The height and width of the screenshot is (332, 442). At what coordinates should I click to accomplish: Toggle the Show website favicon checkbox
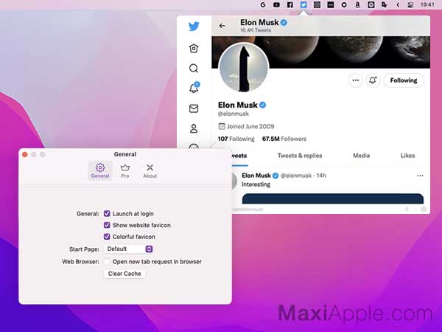pos(107,225)
